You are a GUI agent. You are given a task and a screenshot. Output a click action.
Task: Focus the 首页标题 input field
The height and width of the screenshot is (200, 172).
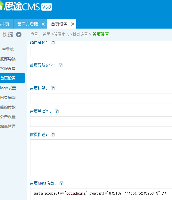pos(101,98)
